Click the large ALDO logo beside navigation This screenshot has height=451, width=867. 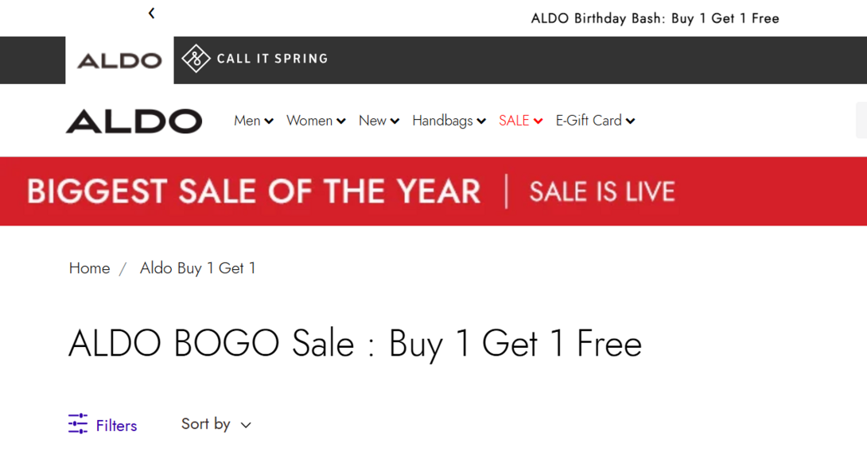(134, 121)
